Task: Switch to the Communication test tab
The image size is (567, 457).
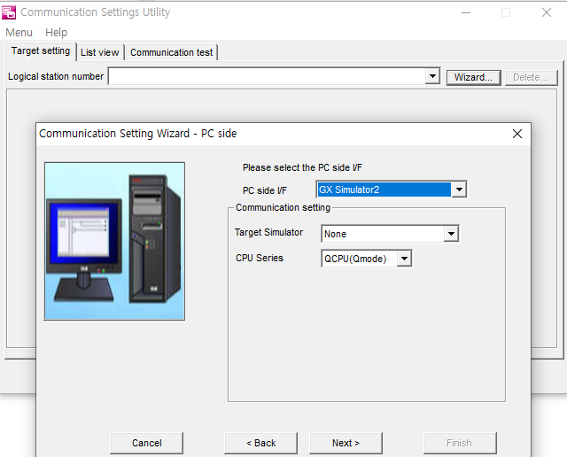Action: 171,52
